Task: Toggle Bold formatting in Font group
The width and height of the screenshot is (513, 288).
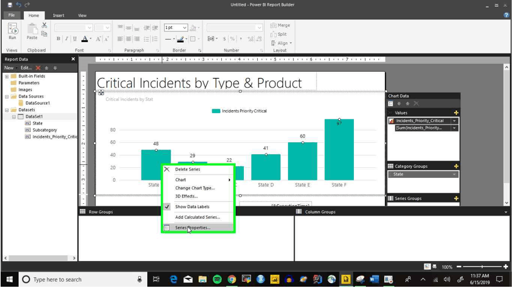Action: pyautogui.click(x=58, y=38)
